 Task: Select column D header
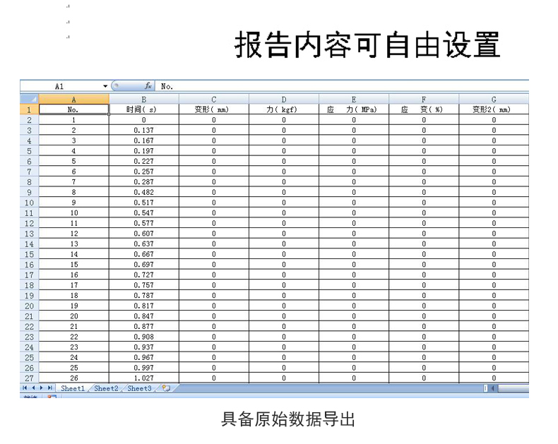[283, 100]
